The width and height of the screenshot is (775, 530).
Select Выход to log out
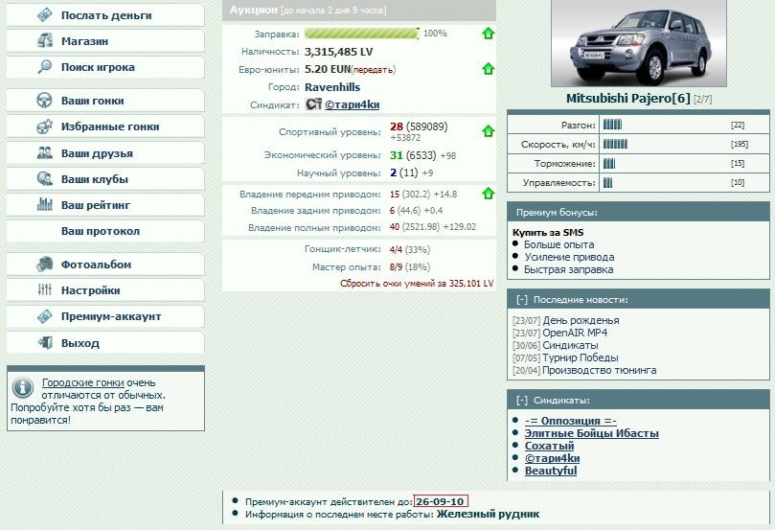pyautogui.click(x=105, y=342)
